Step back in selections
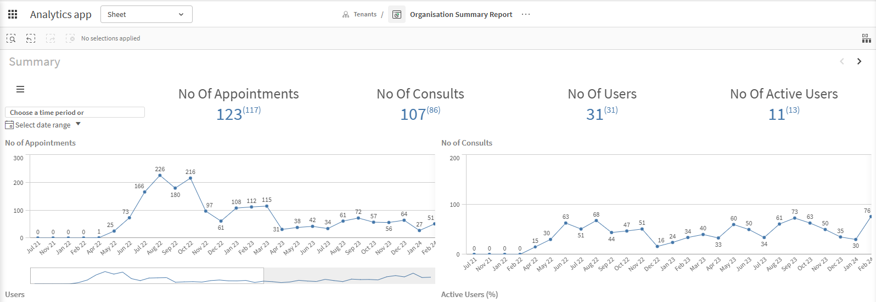 click(31, 38)
